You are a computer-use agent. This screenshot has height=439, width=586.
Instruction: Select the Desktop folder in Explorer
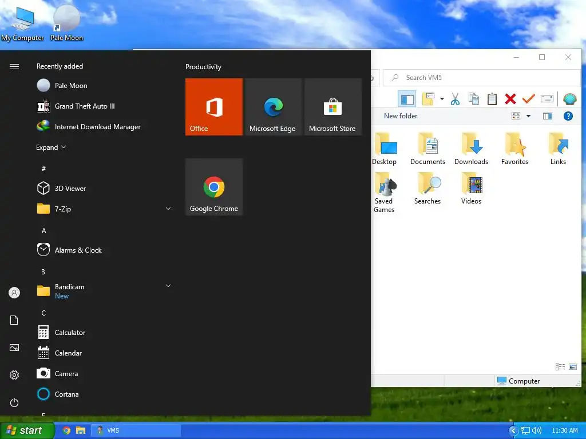384,149
